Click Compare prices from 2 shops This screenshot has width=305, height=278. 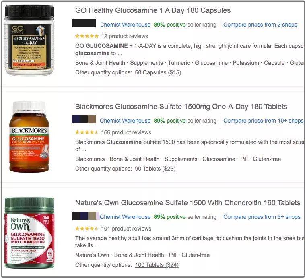coord(260,25)
